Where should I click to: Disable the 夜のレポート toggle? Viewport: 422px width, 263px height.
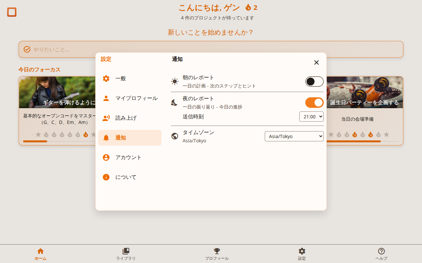(315, 103)
